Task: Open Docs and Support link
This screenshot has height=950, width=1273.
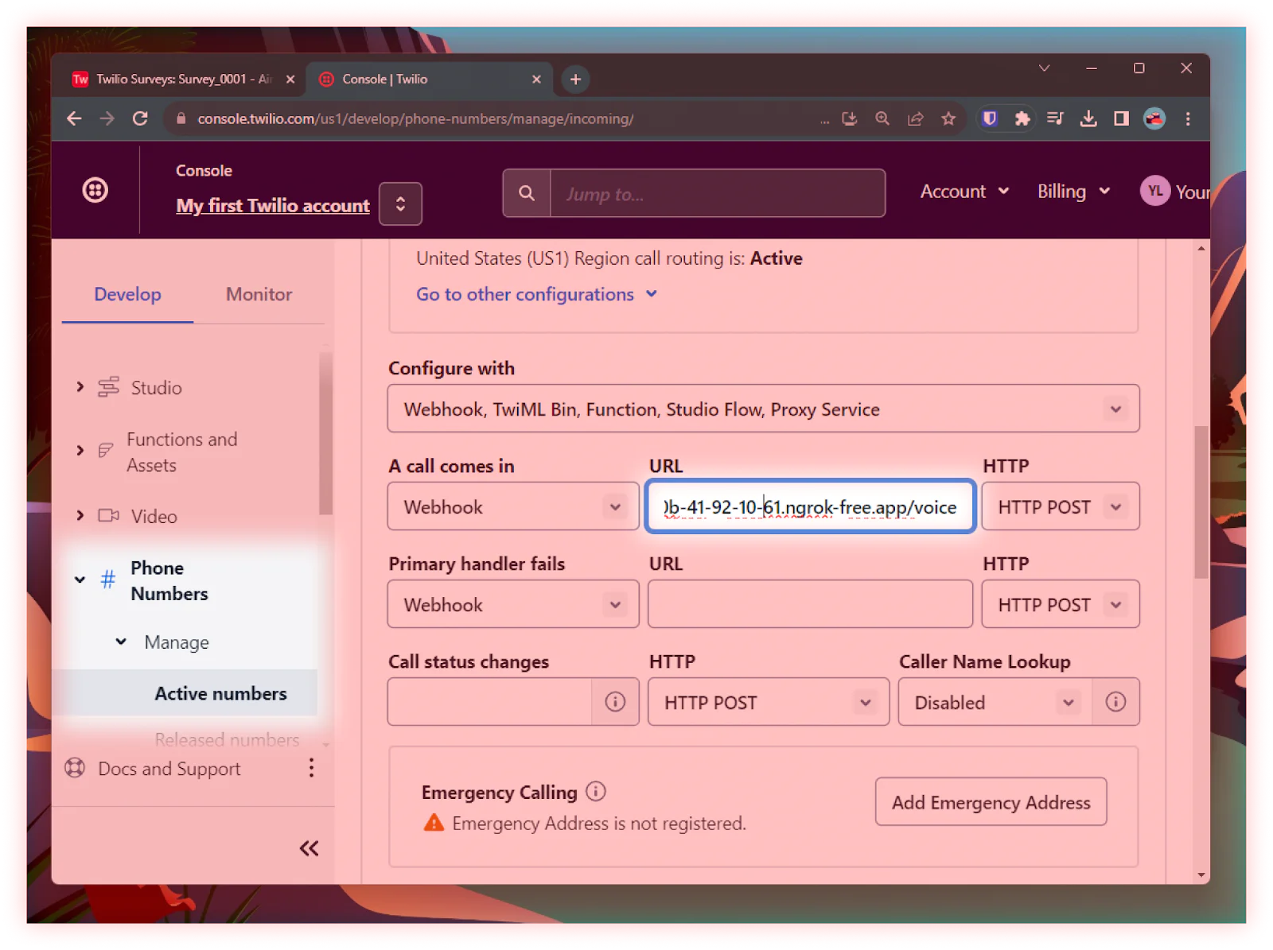Action: coord(169,769)
